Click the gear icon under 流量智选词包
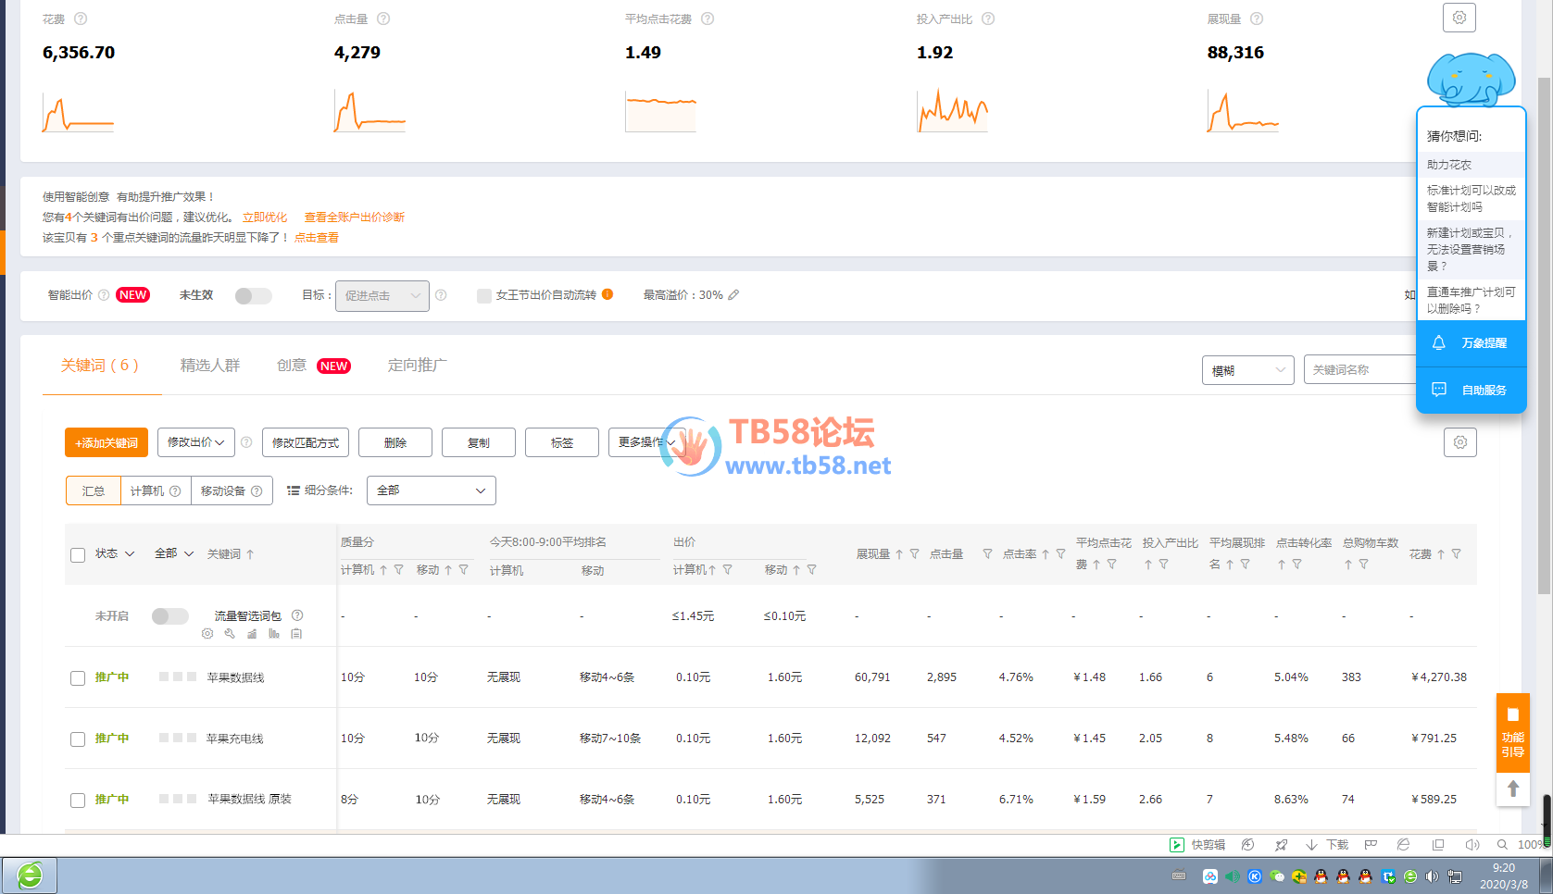 [207, 634]
